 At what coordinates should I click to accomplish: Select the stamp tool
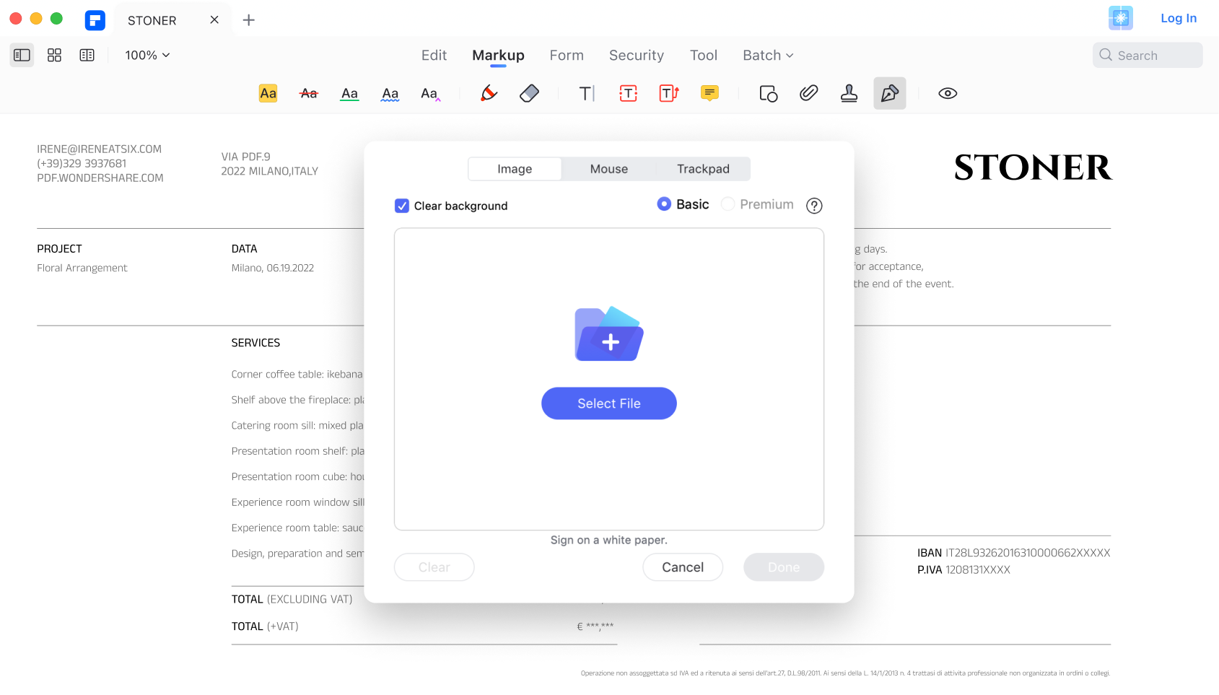point(849,93)
